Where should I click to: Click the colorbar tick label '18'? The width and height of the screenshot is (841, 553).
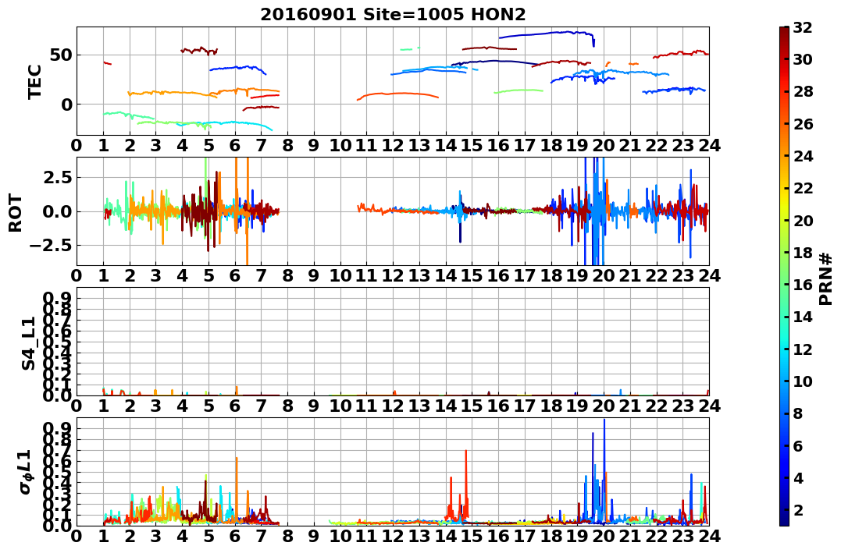coord(802,253)
